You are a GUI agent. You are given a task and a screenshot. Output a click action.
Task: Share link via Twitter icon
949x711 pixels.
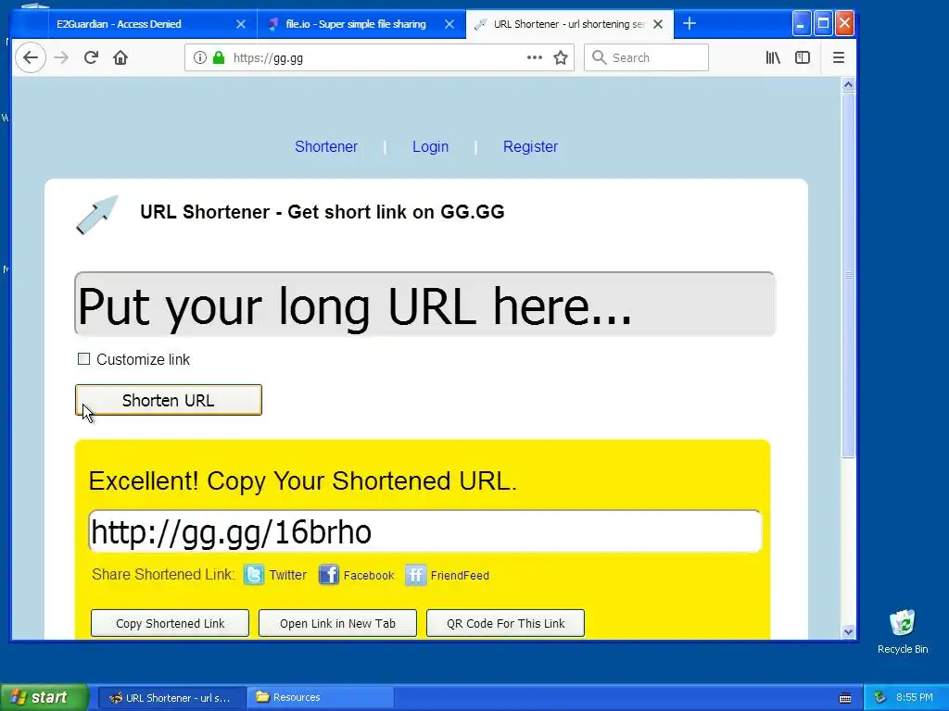pos(254,574)
